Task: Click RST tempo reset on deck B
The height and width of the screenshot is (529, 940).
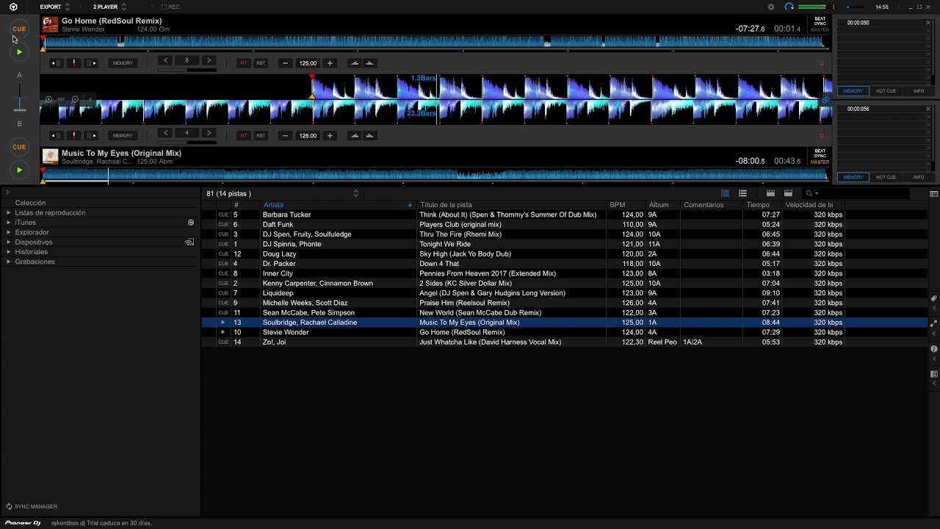Action: point(261,135)
